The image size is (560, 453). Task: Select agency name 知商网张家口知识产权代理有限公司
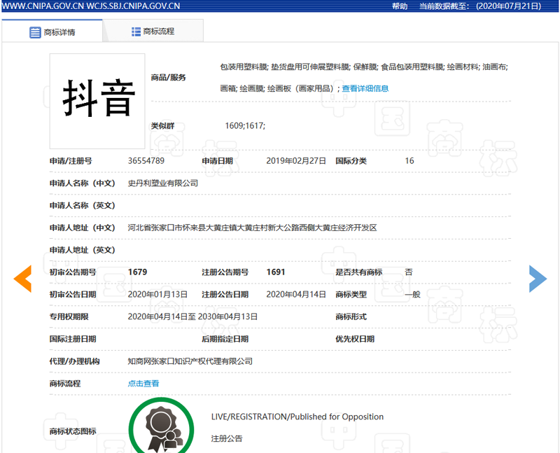click(x=190, y=361)
